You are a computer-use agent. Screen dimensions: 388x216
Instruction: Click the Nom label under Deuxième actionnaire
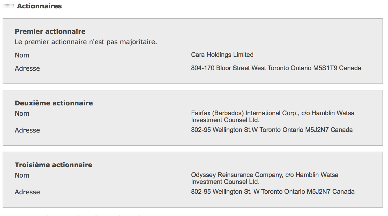click(22, 113)
